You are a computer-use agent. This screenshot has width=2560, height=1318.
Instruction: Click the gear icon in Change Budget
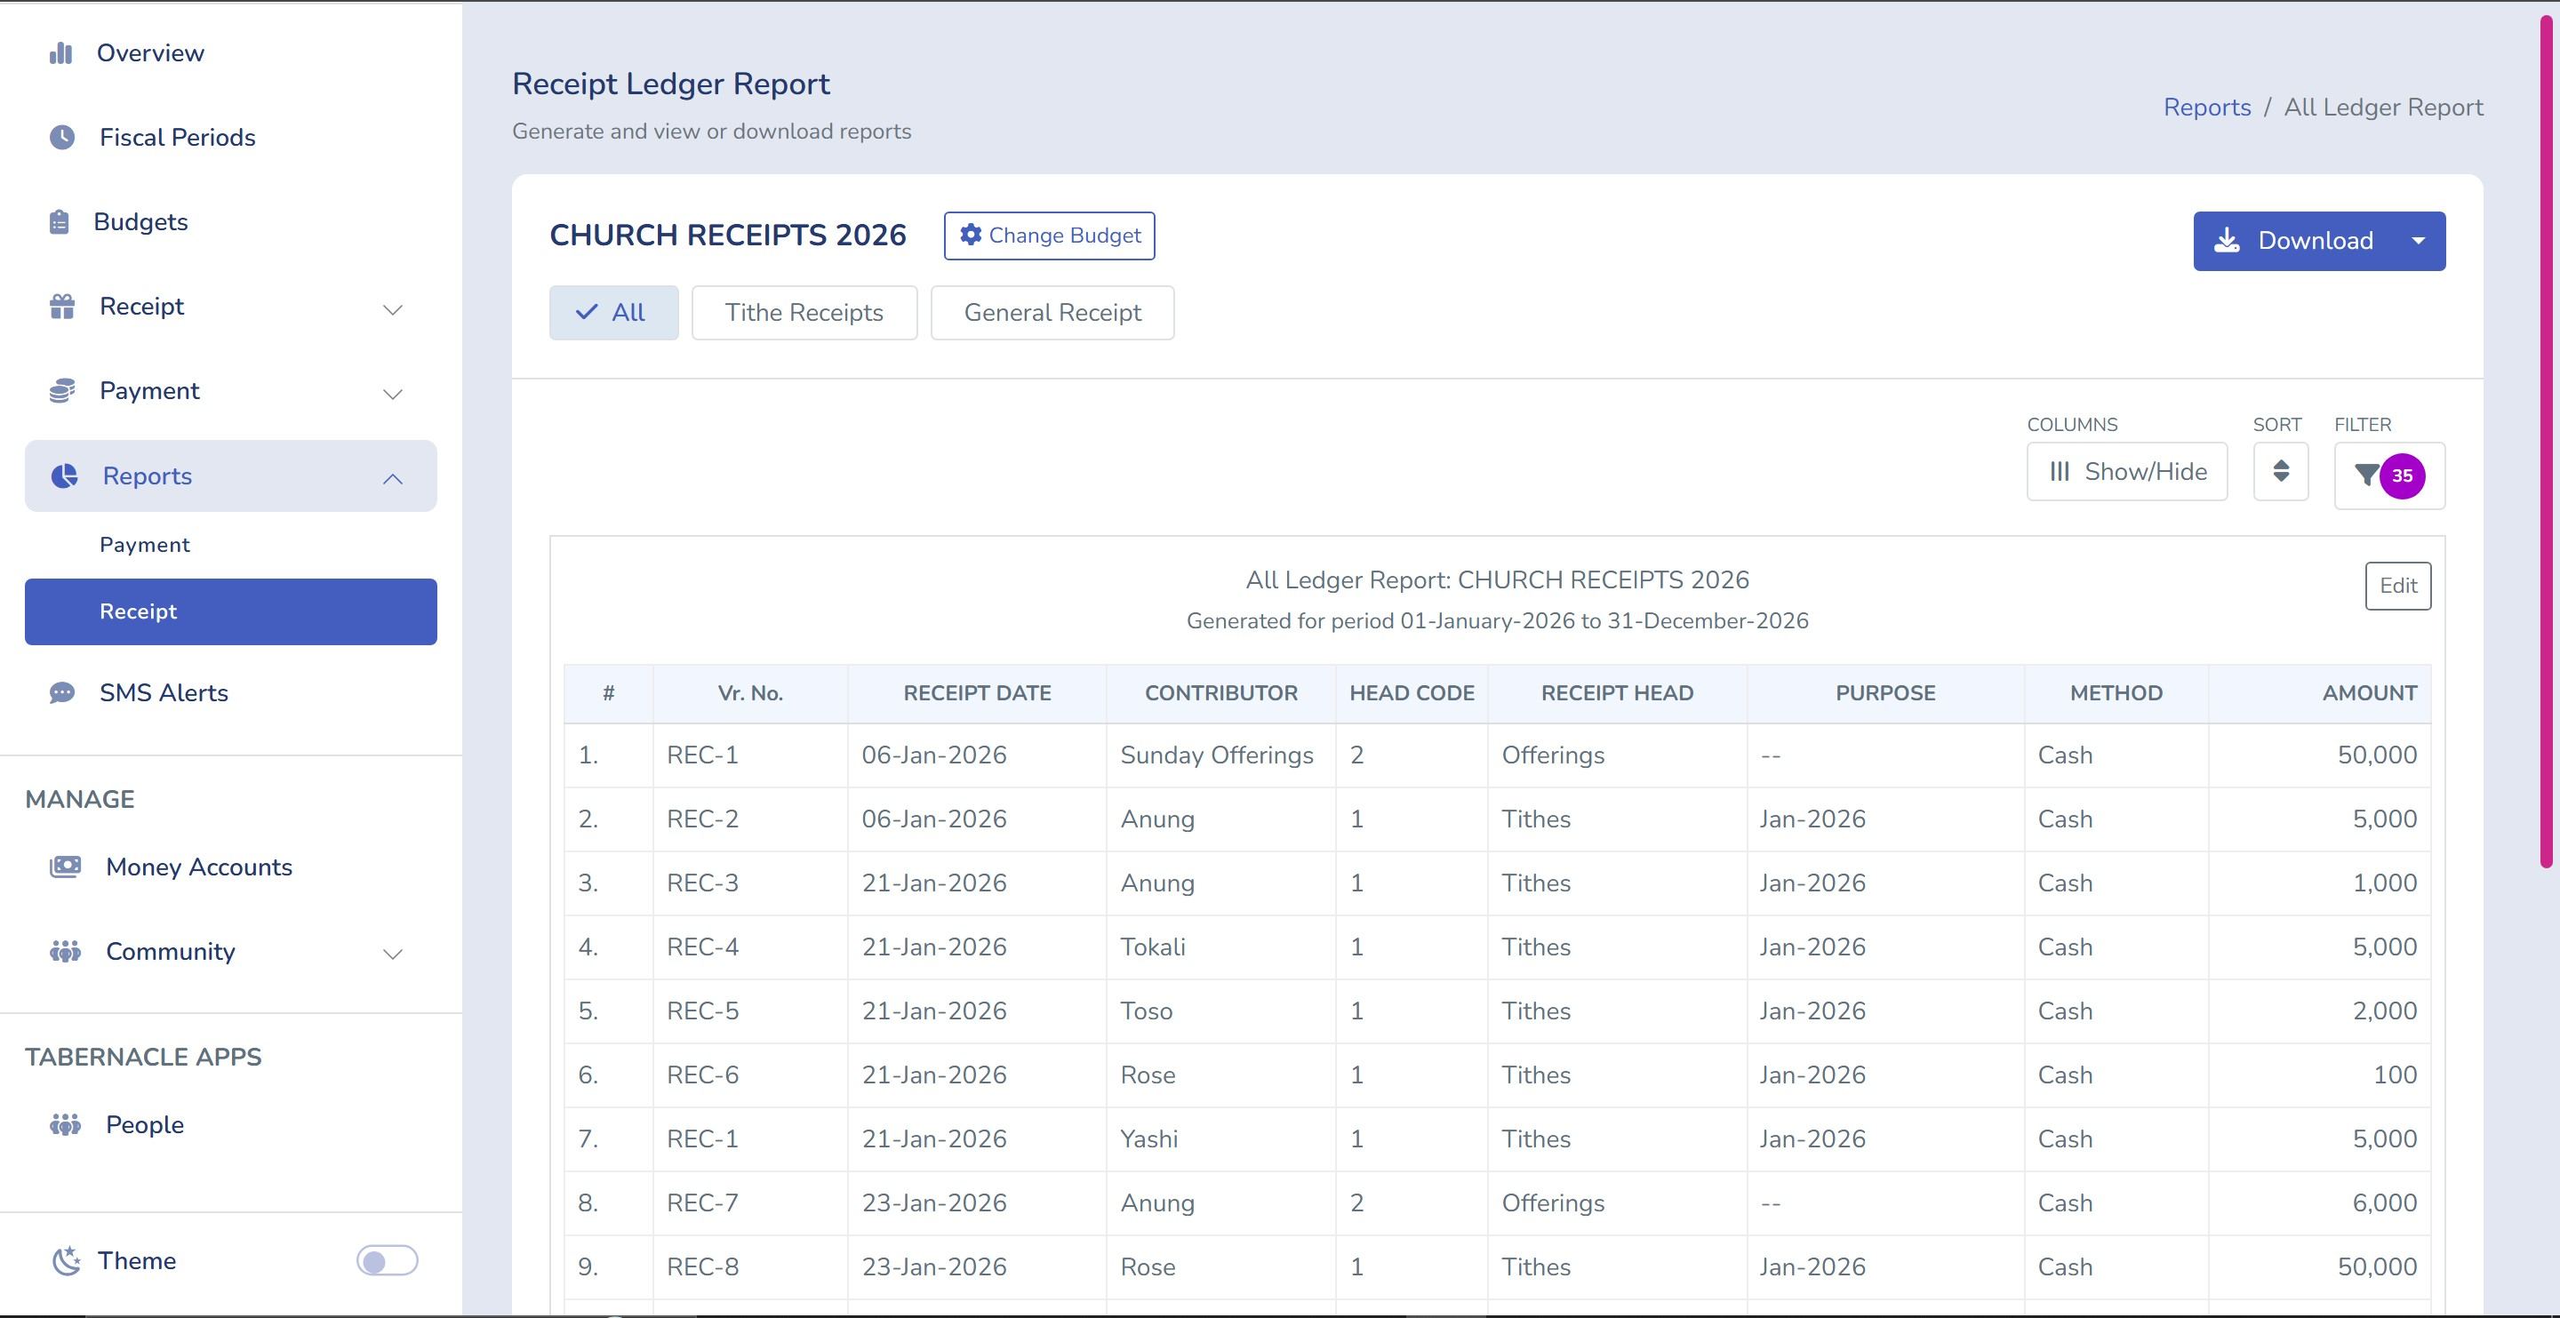[971, 235]
